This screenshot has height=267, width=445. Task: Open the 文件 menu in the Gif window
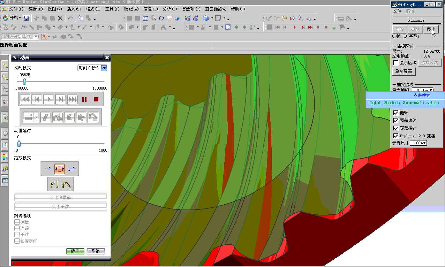(x=398, y=11)
